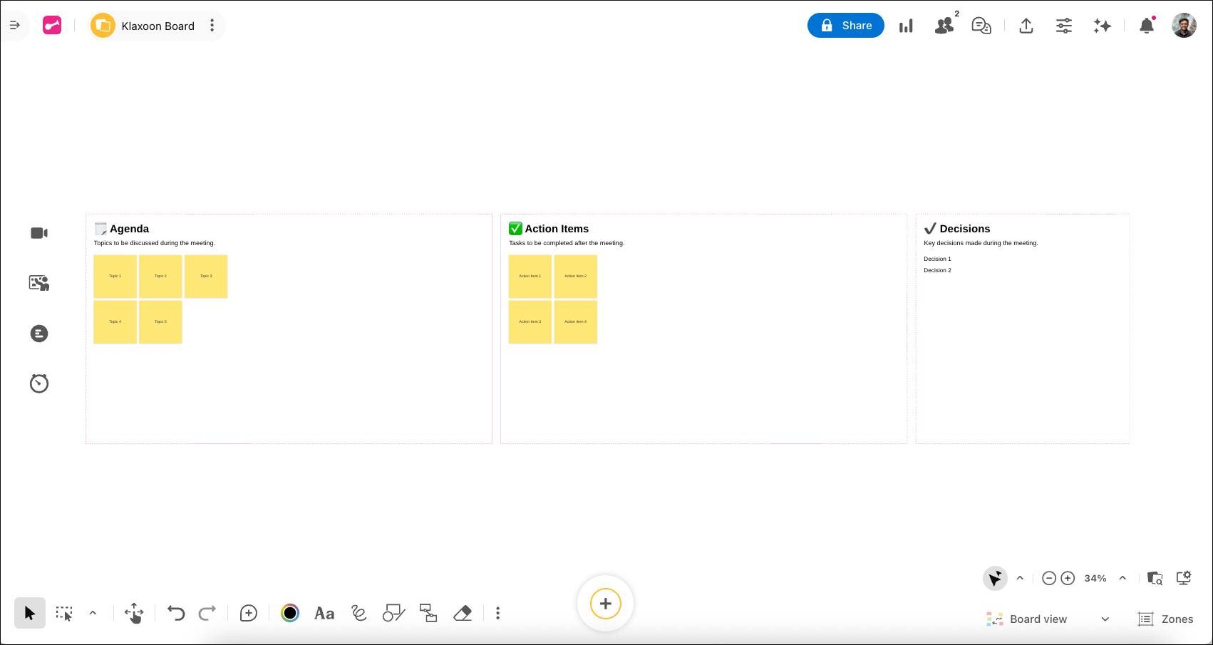1213x645 pixels.
Task: Open the Timer tool in the sidebar
Action: click(x=38, y=383)
